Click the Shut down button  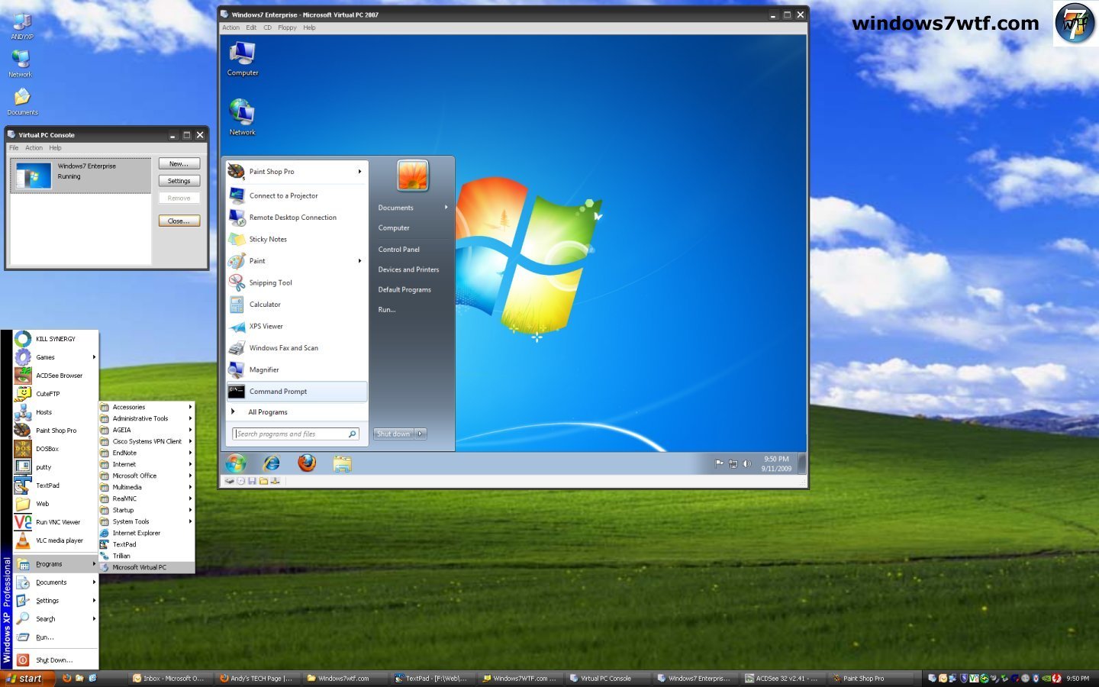394,434
